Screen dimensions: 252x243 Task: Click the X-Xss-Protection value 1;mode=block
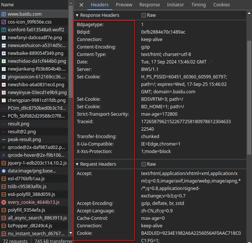[156, 152]
